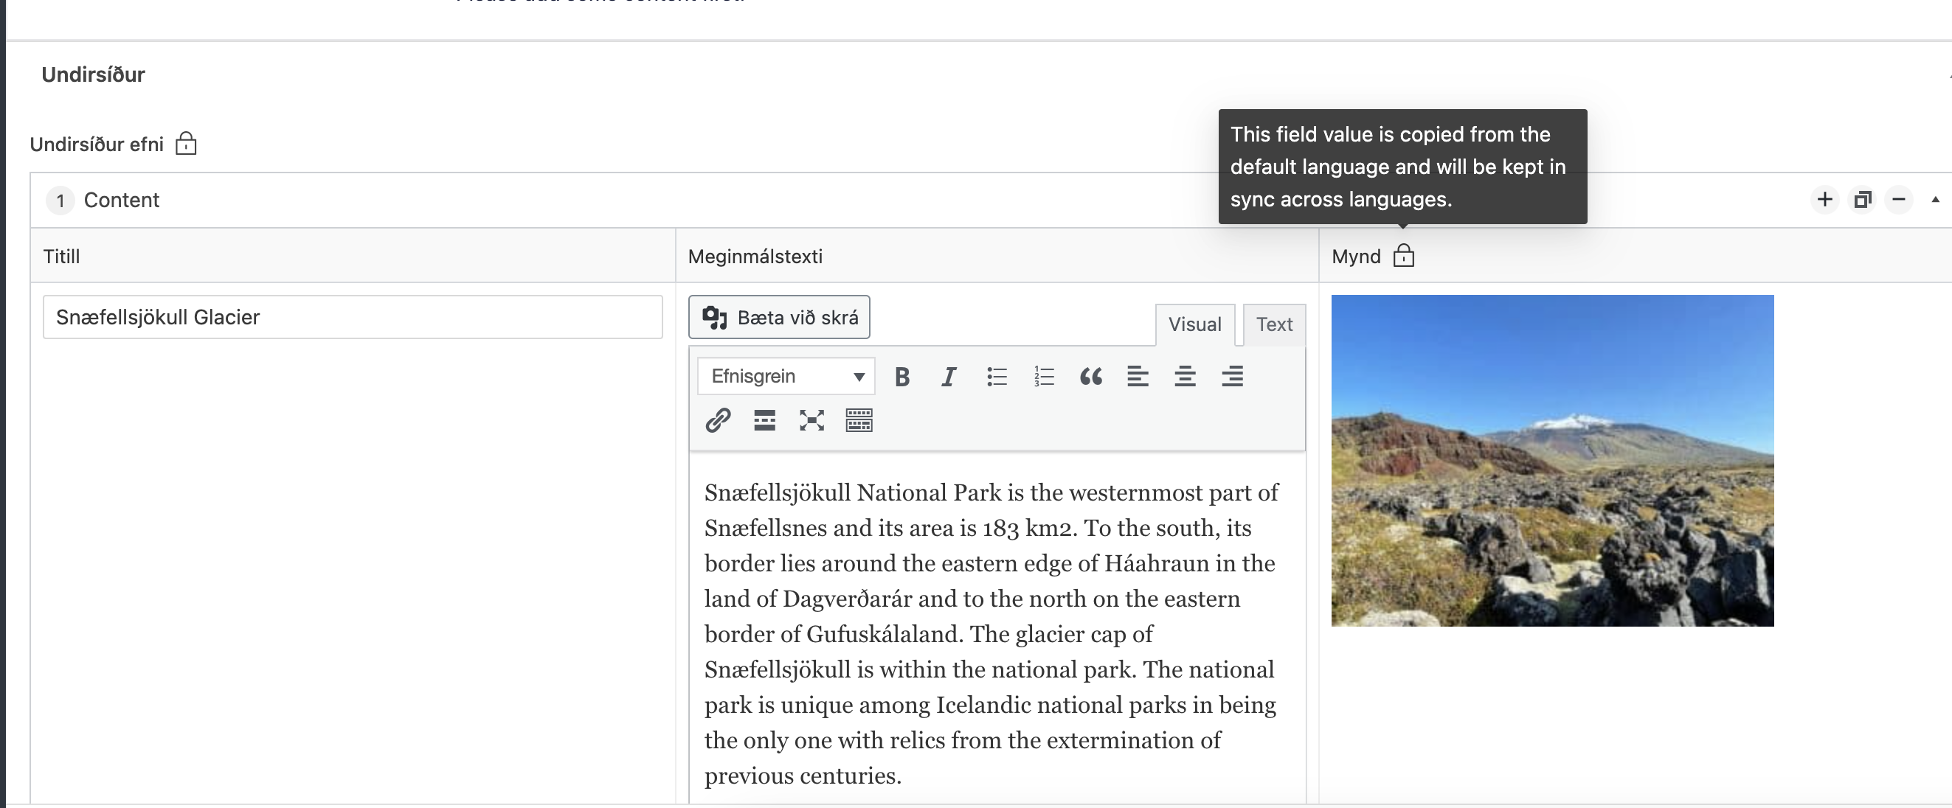The height and width of the screenshot is (808, 1952).
Task: Switch to the Text editor tab
Action: (x=1274, y=325)
